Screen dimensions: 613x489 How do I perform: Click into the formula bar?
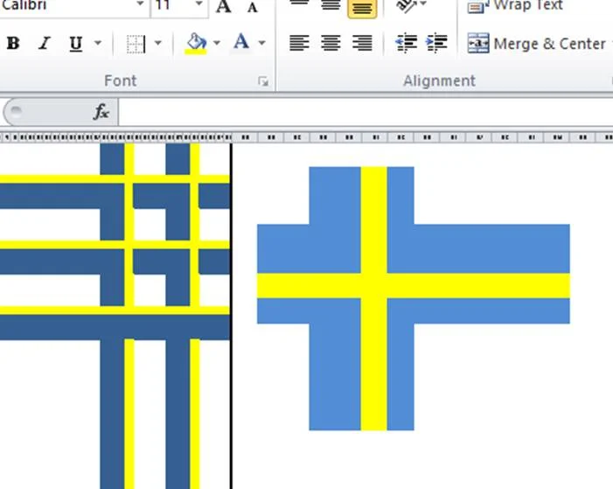pos(366,112)
